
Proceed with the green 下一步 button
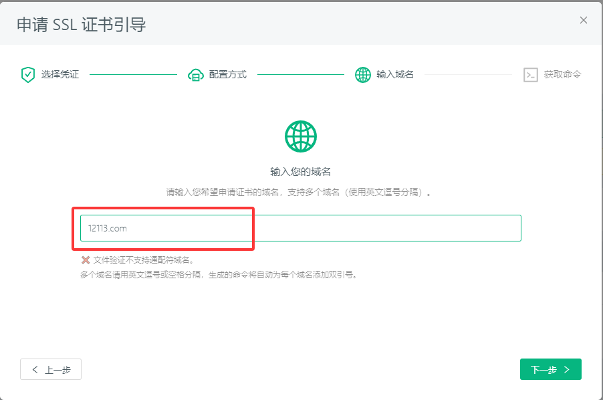click(550, 369)
